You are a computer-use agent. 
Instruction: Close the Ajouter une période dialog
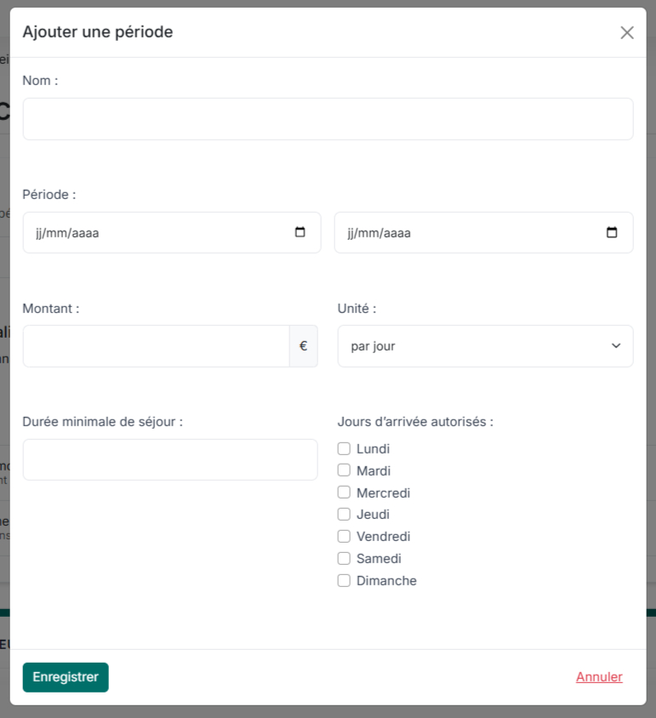click(627, 32)
